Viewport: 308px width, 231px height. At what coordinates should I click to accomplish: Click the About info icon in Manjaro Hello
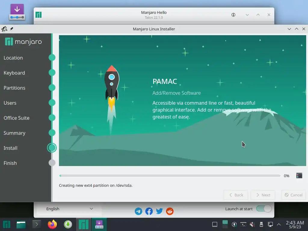(x=233, y=15)
